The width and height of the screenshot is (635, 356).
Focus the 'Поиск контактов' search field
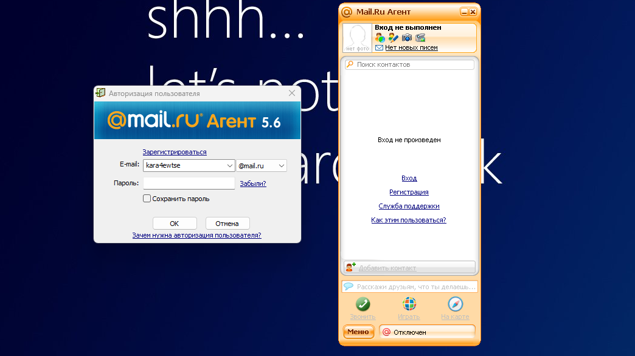409,65
